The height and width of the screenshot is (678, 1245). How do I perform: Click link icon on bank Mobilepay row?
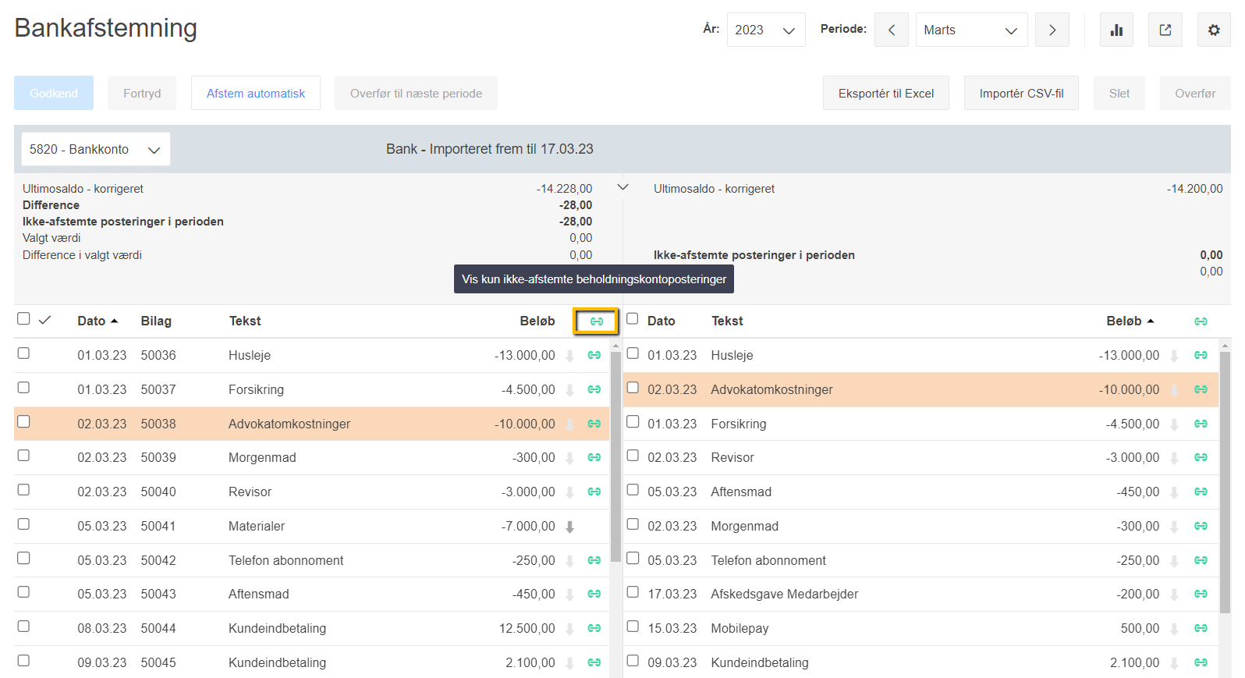coord(1201,629)
